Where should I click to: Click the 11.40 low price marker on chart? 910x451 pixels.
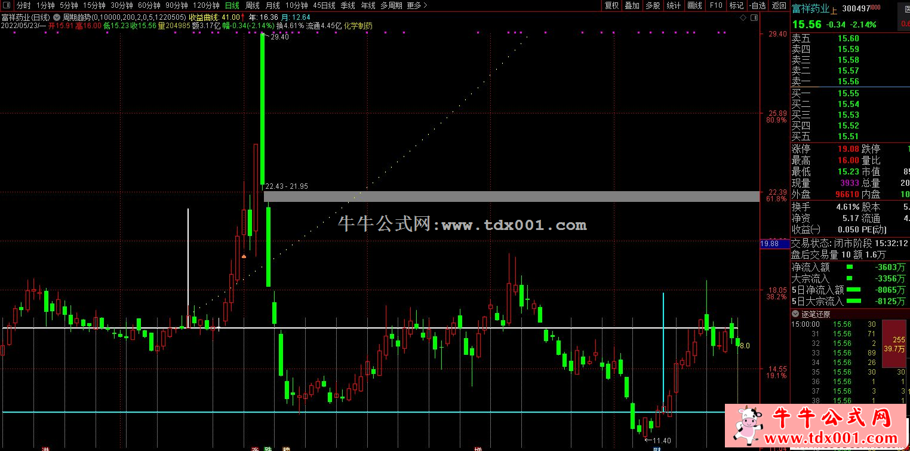point(662,441)
